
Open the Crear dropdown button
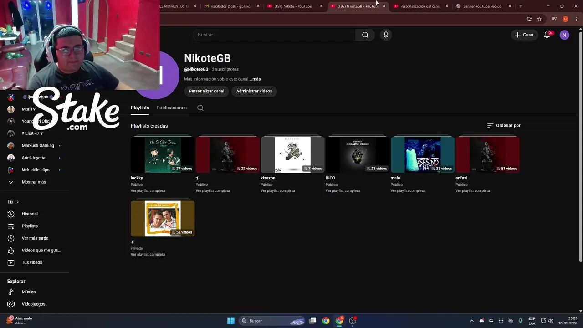pos(524,35)
